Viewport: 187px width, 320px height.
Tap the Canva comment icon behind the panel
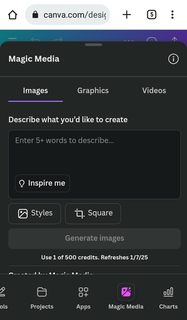152,39
